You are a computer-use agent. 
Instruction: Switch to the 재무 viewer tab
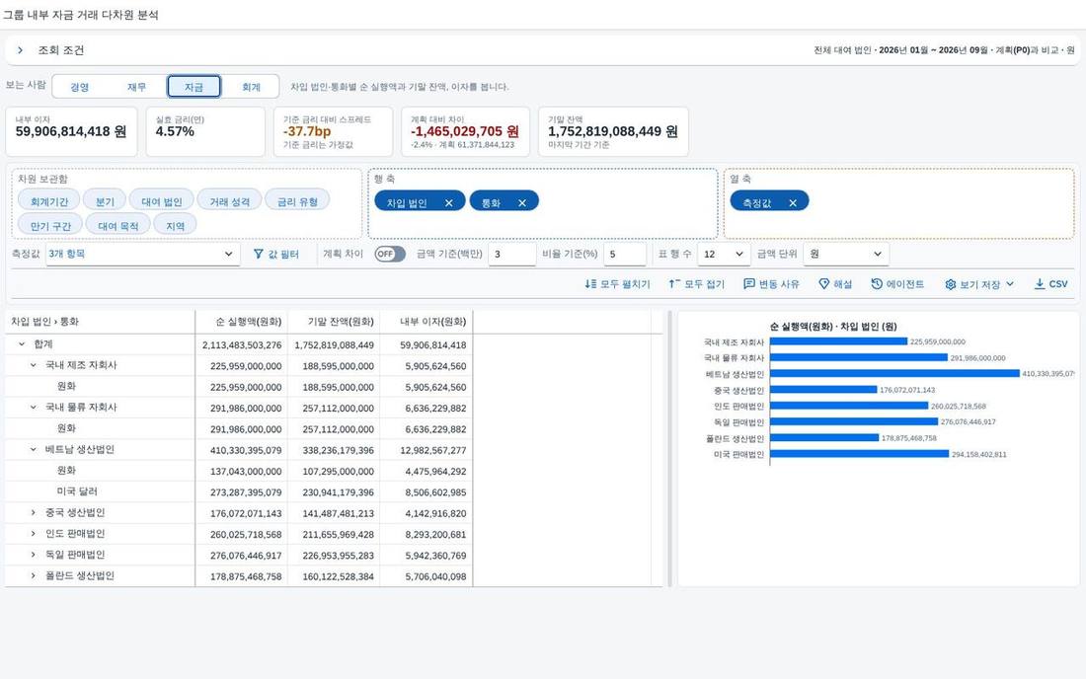tap(136, 87)
